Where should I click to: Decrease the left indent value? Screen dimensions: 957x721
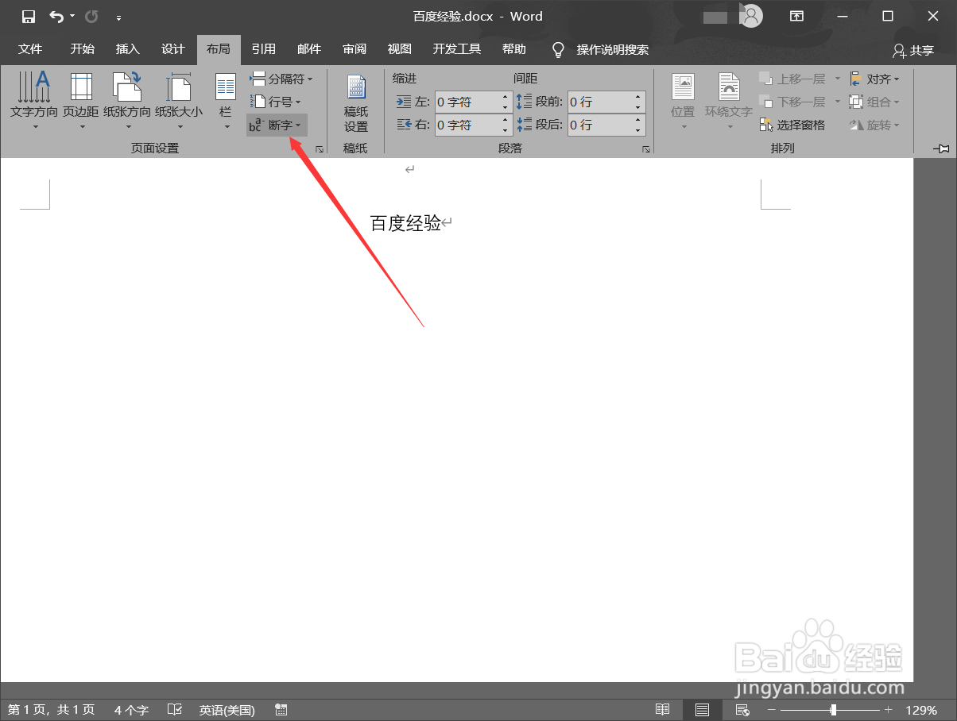505,107
